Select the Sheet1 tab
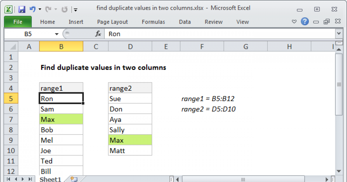This screenshot has width=347, height=182. (x=50, y=179)
